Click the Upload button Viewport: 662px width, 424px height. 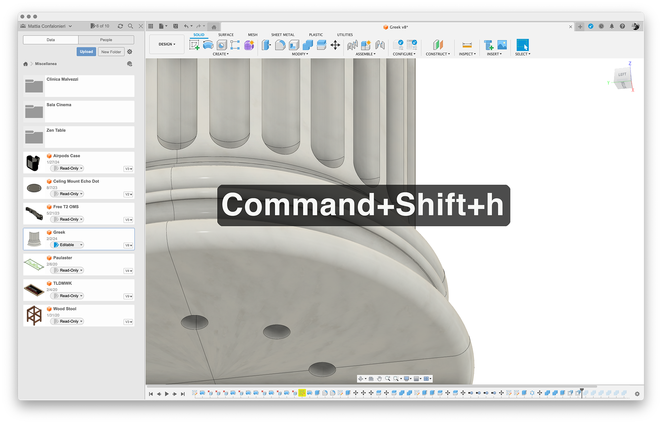pyautogui.click(x=86, y=52)
